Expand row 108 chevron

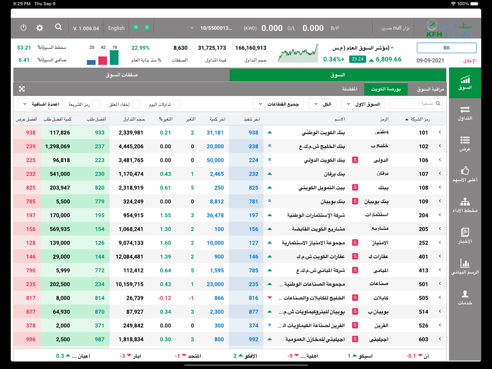[x=440, y=187]
